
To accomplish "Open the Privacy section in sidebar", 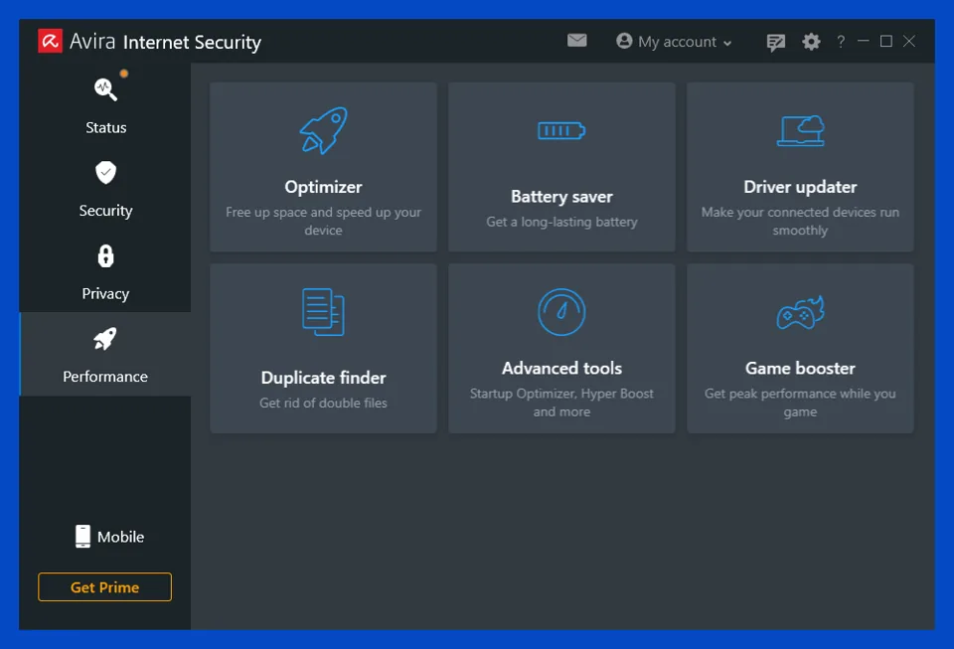I will [105, 271].
